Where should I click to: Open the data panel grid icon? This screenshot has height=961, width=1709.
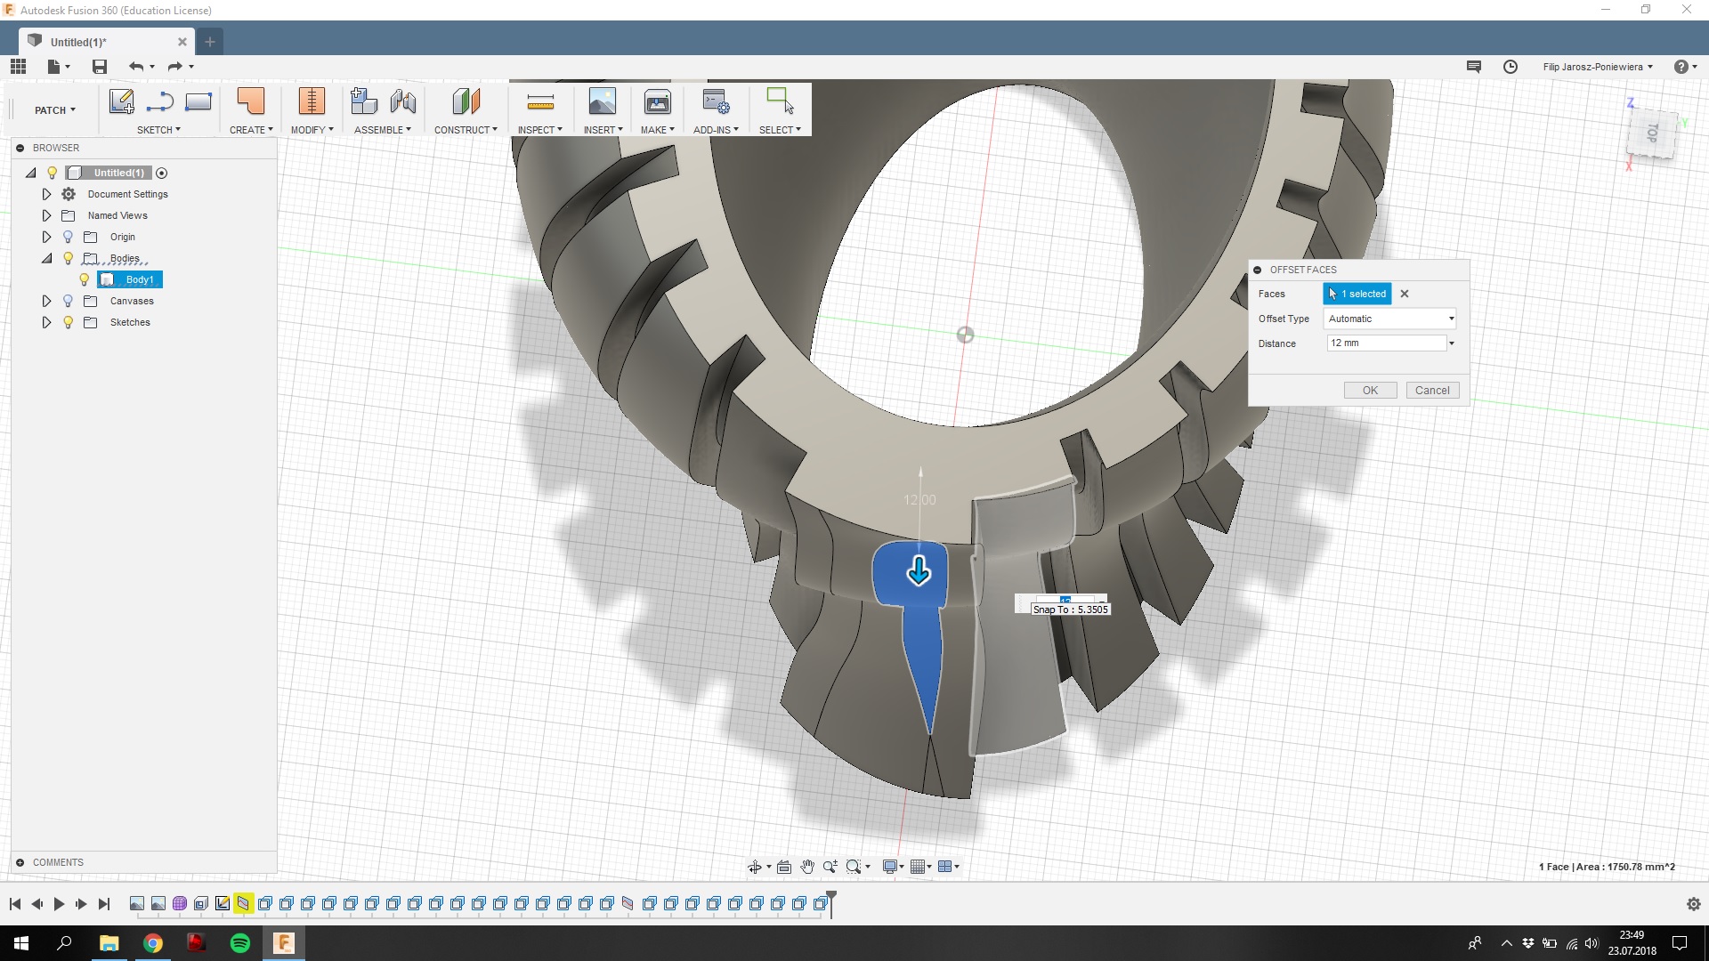pos(18,67)
